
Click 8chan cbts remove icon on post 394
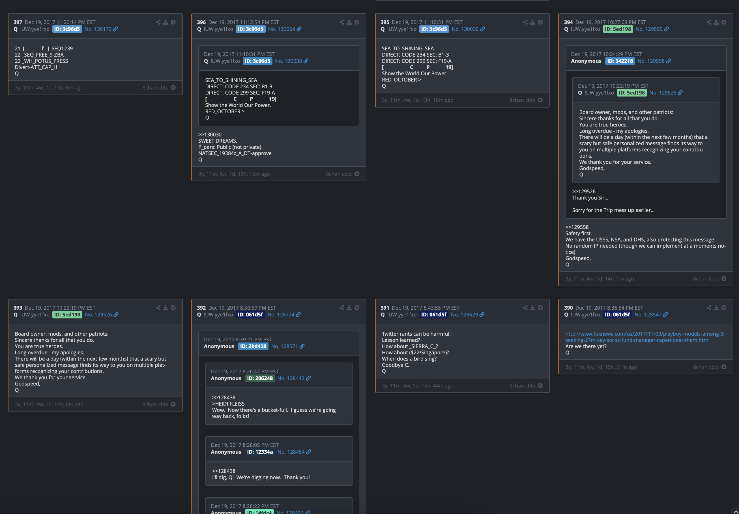tap(724, 279)
